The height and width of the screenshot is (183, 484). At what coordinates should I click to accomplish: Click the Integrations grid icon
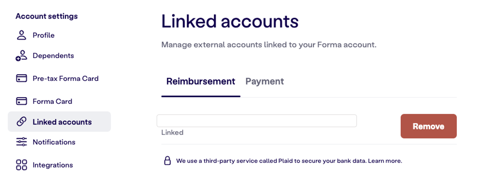tap(21, 165)
